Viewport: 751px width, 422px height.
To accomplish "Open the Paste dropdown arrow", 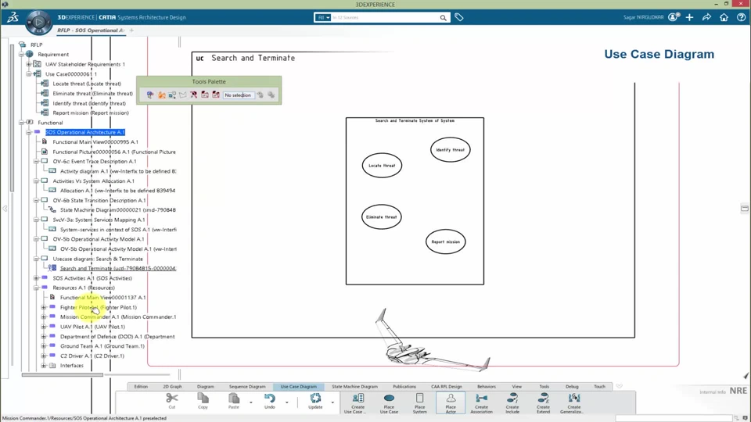I will pyautogui.click(x=251, y=402).
